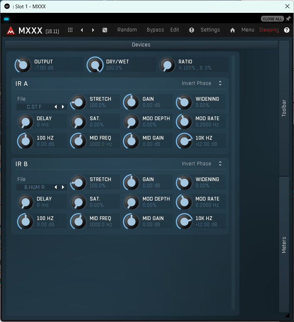
Task: Open IR A Invert Phase selector
Action: tap(202, 83)
